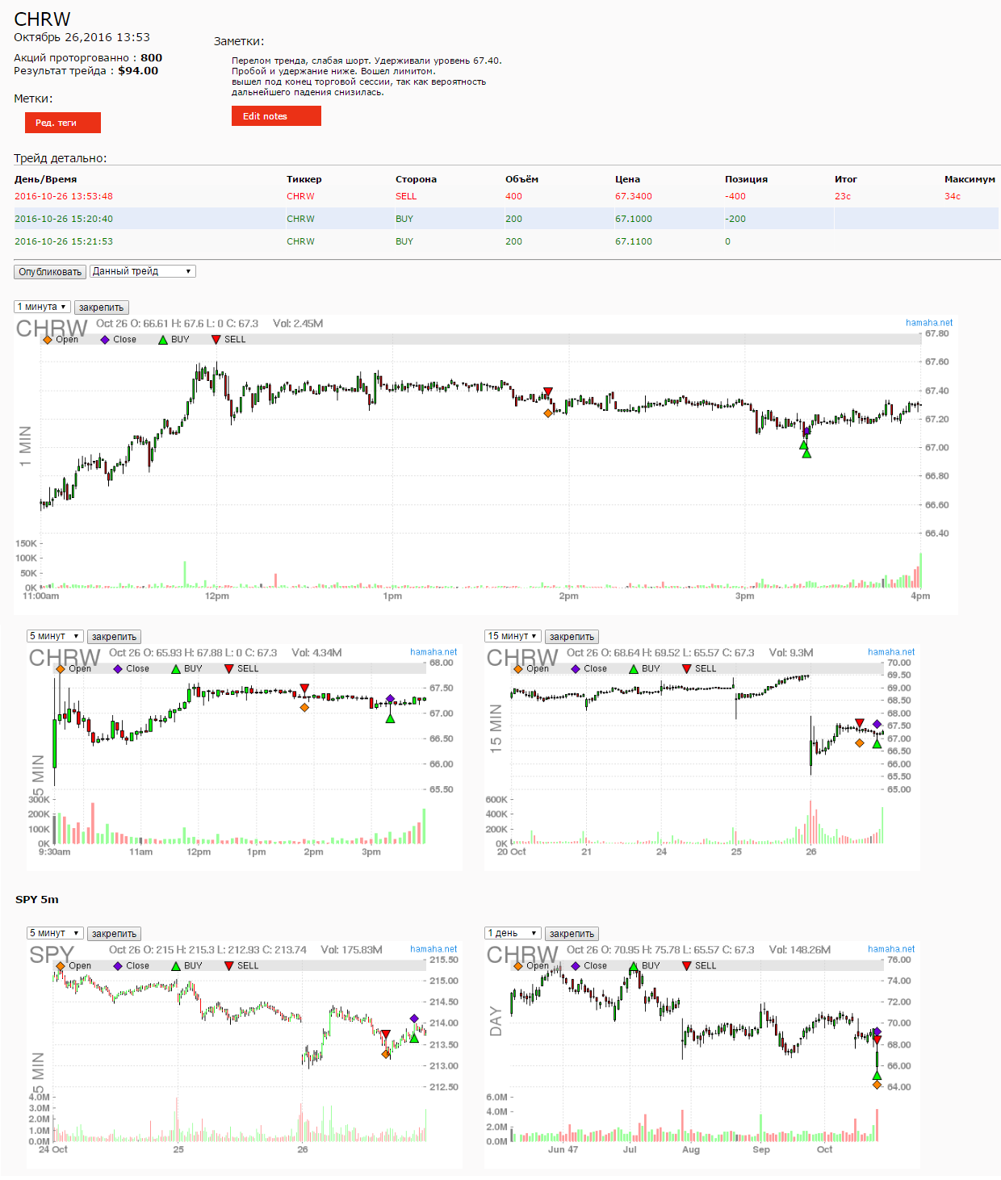
Task: Click Close legend icon on 15-minute CHRW chart
Action: (576, 669)
